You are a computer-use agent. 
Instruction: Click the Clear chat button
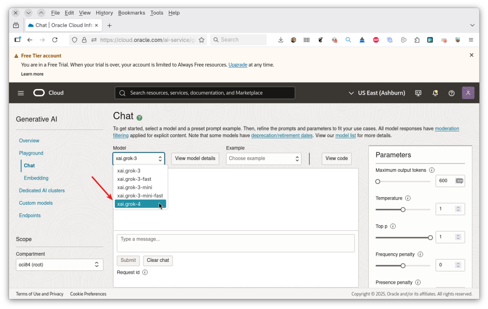(x=158, y=260)
